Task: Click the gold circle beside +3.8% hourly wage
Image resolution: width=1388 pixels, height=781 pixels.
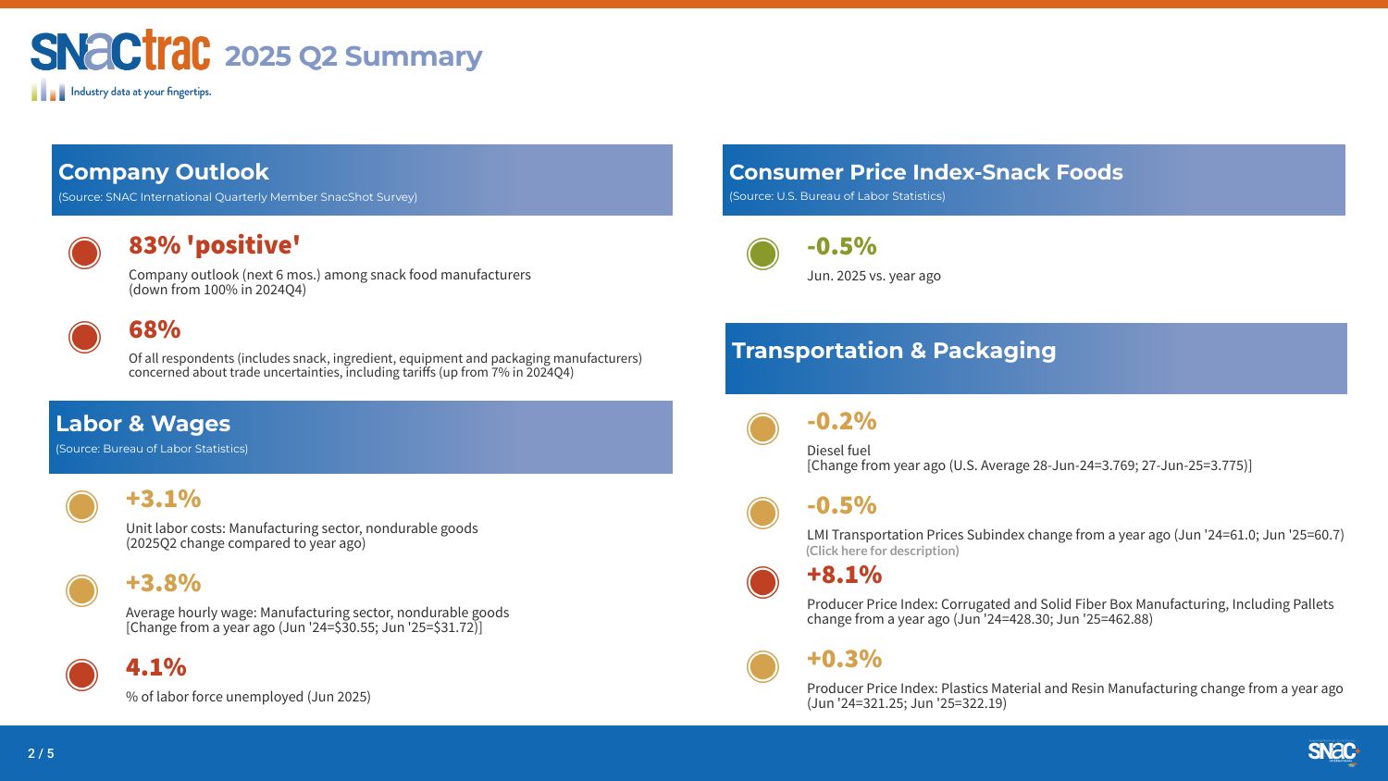Action: (81, 590)
